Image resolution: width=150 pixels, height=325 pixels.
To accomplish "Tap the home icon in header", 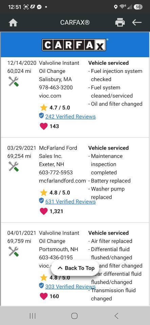I will point(13,22).
